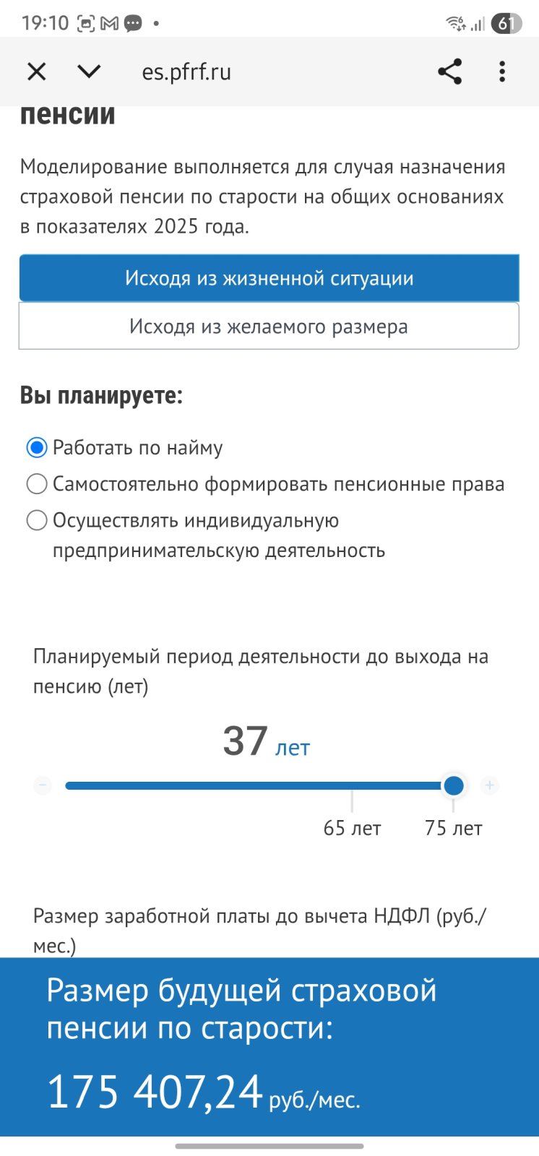The image size is (539, 1156).
Task: Tap the '75 лет' slider mark
Action: [x=453, y=828]
